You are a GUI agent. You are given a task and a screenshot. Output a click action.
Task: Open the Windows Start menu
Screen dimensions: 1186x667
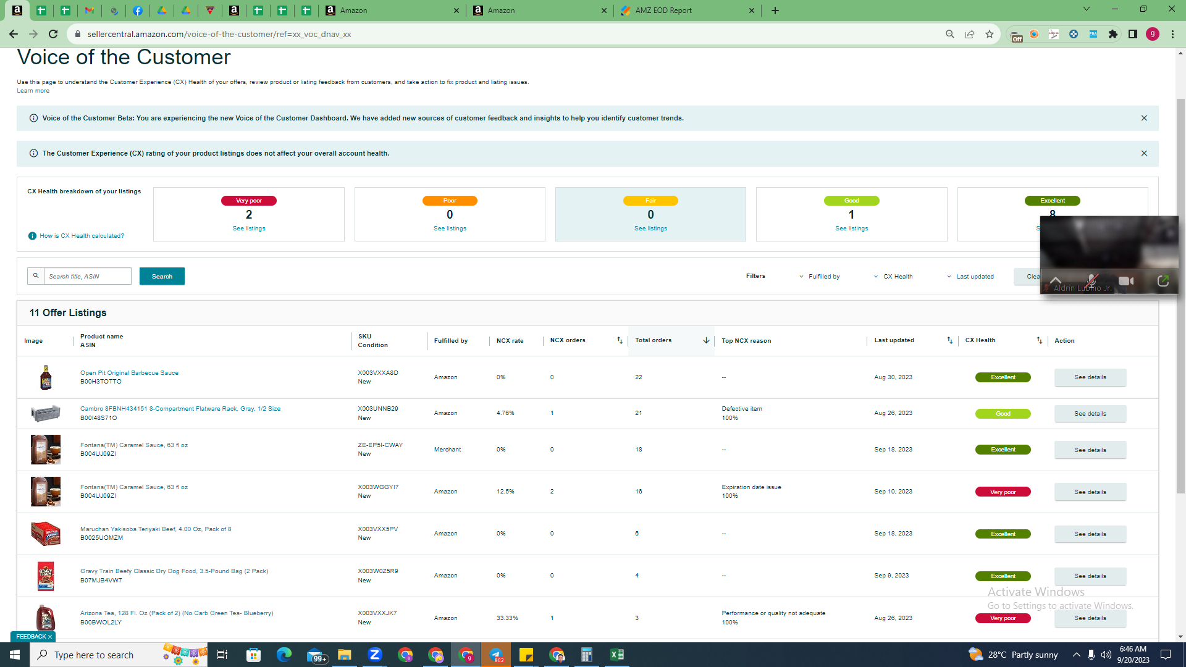(15, 655)
